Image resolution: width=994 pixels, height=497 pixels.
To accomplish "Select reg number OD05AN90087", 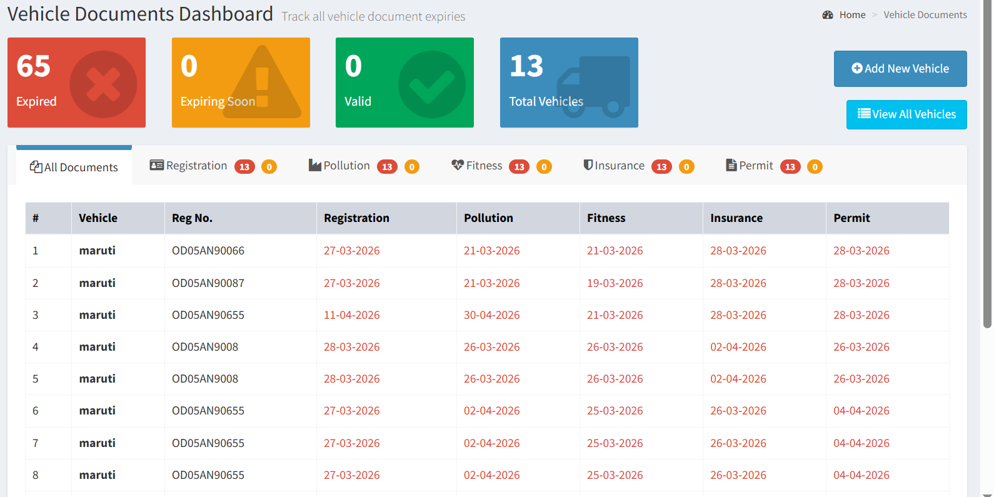I will pyautogui.click(x=208, y=283).
